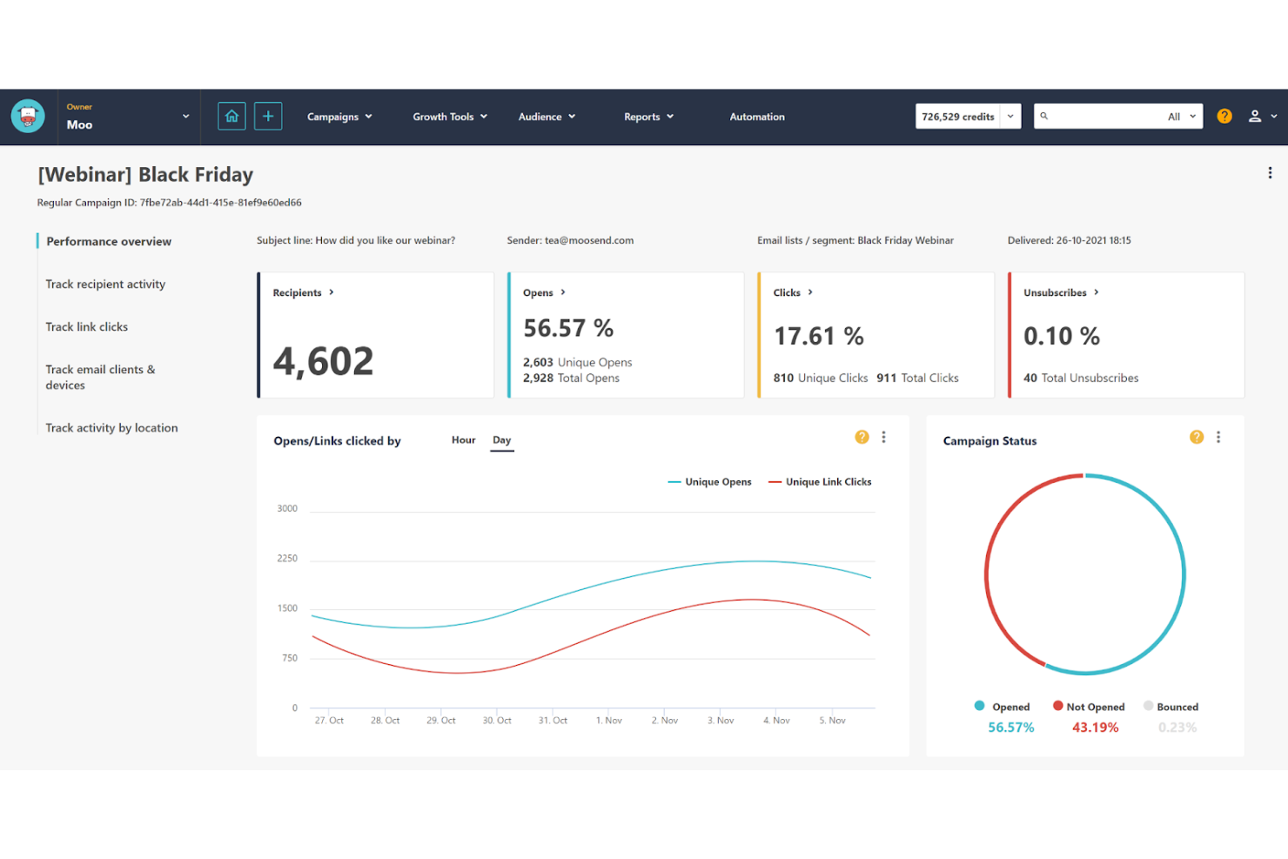The height and width of the screenshot is (859, 1288).
Task: Open the Campaign Status help icon
Action: (x=1196, y=437)
